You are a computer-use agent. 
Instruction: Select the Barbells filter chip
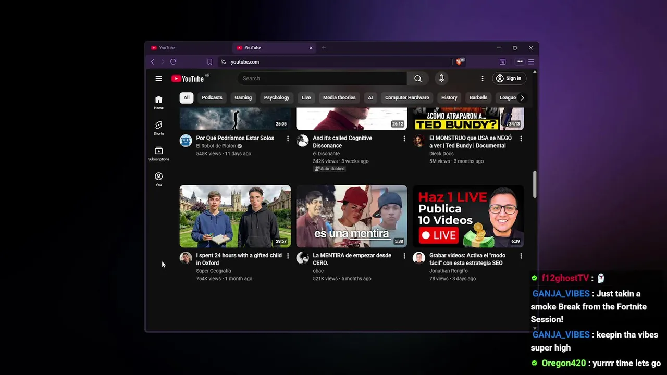click(x=478, y=98)
